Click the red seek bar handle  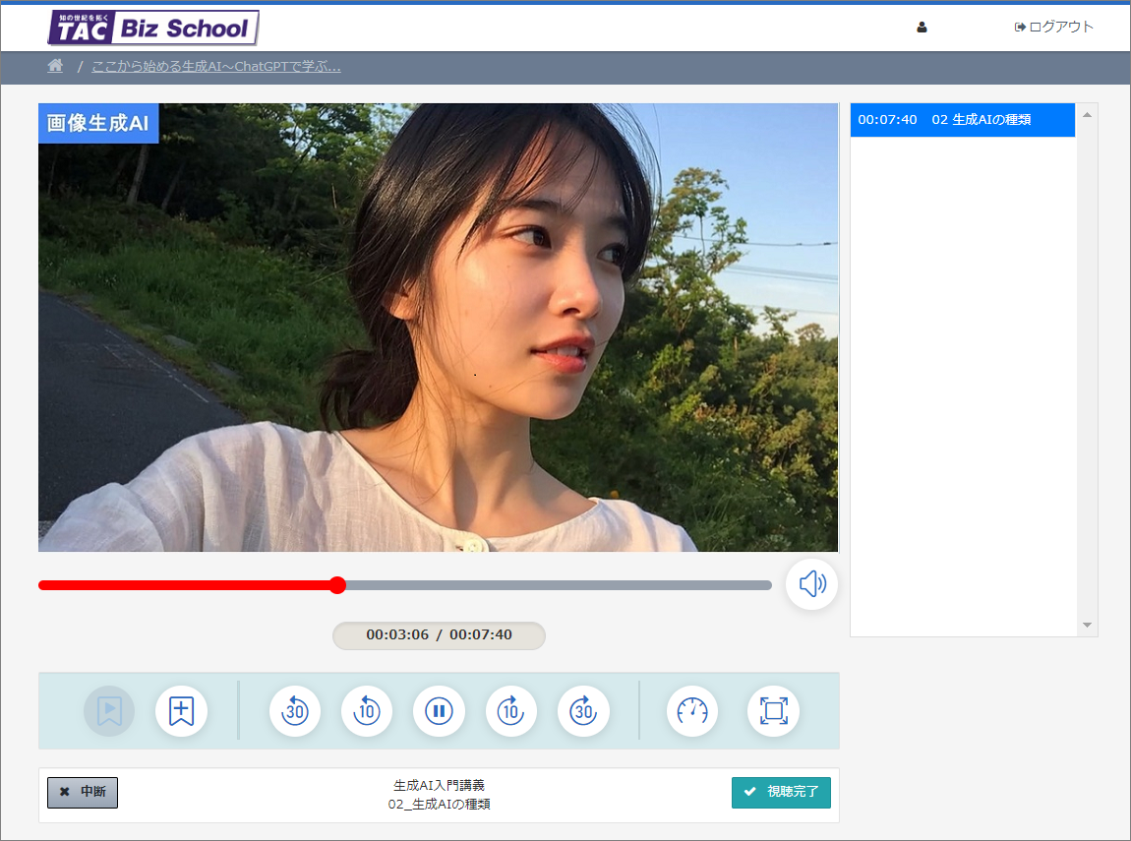coord(337,585)
